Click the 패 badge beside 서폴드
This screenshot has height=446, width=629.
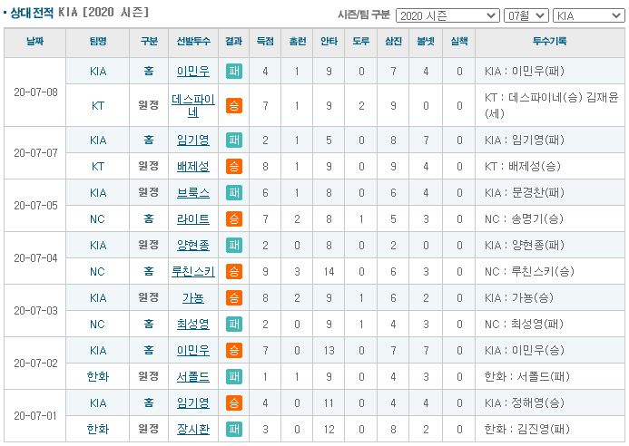(234, 377)
